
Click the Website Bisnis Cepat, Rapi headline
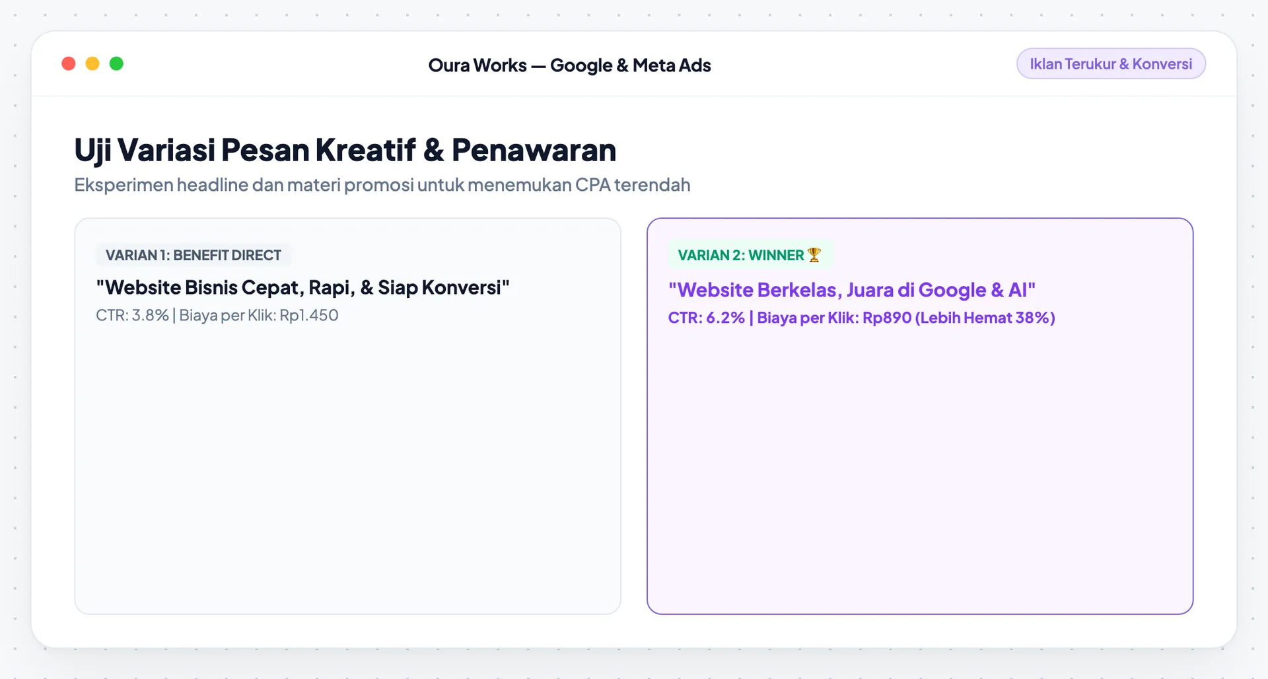tap(302, 288)
